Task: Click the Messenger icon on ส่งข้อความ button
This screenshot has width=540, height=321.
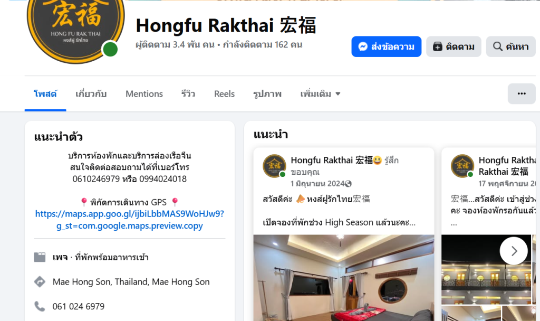Action: 363,46
